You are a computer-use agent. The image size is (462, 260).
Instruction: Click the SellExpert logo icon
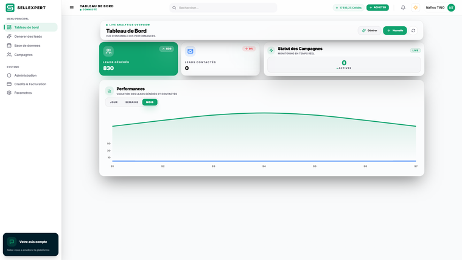[10, 8]
